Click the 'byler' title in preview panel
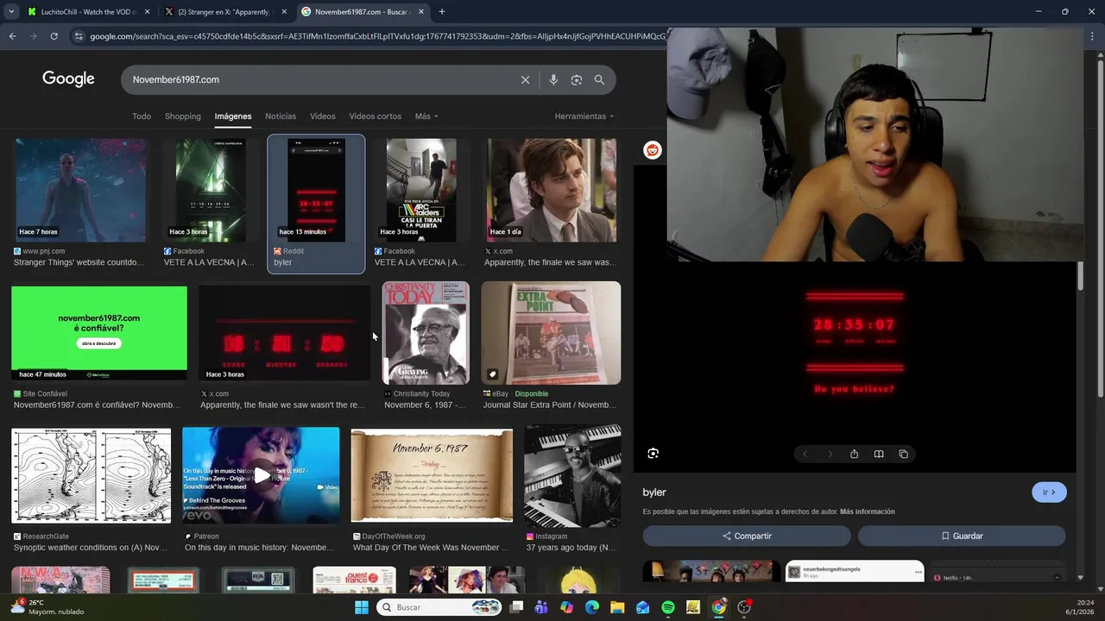The image size is (1105, 621). click(654, 492)
